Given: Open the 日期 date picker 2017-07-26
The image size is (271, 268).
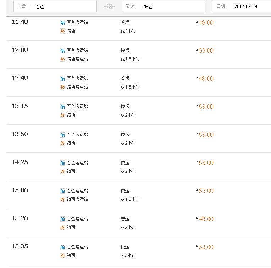Looking at the screenshot, I should [242, 7].
